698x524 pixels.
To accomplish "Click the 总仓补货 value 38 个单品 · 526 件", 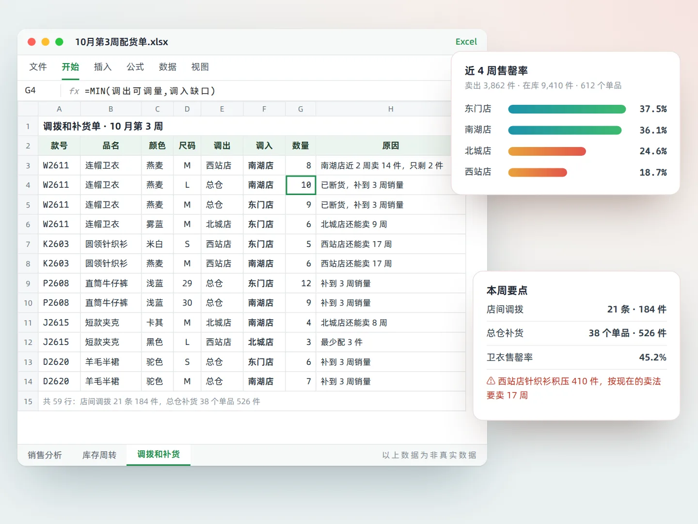I will click(627, 333).
